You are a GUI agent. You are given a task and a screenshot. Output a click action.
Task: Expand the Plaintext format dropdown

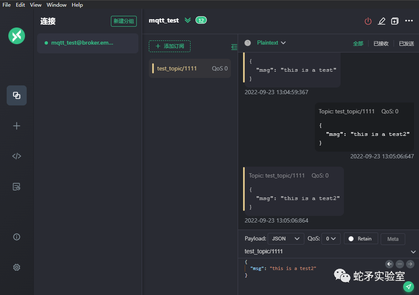[x=271, y=43]
